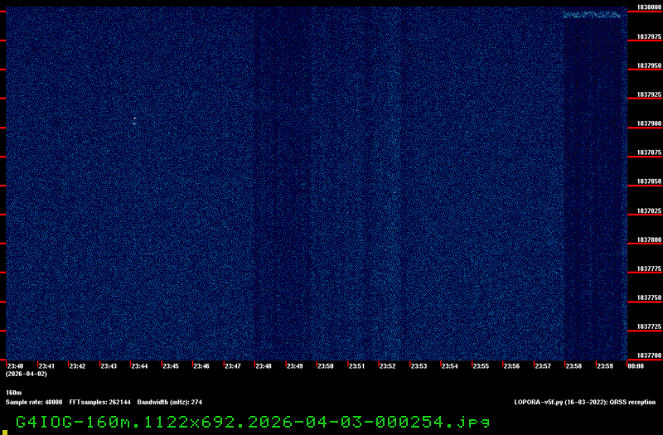Click the 23:44 time axis label
663x435 pixels.
click(x=139, y=366)
